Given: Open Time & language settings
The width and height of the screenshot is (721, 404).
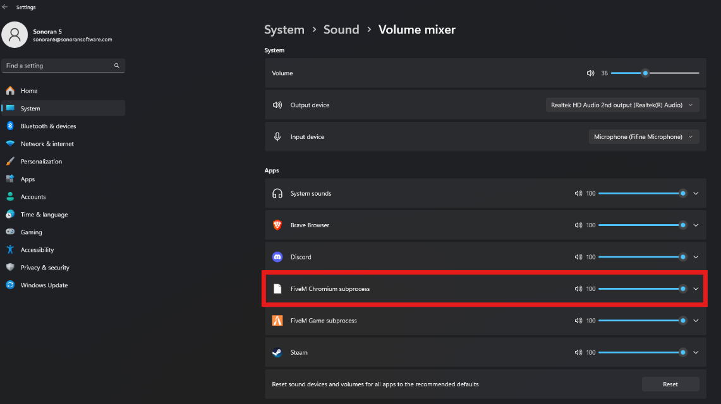Looking at the screenshot, I should pyautogui.click(x=63, y=215).
